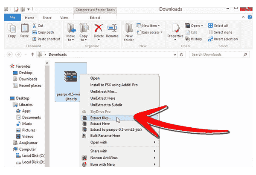This screenshot has width=256, height=175.
Task: Go up one folder level
Action: click(32, 55)
